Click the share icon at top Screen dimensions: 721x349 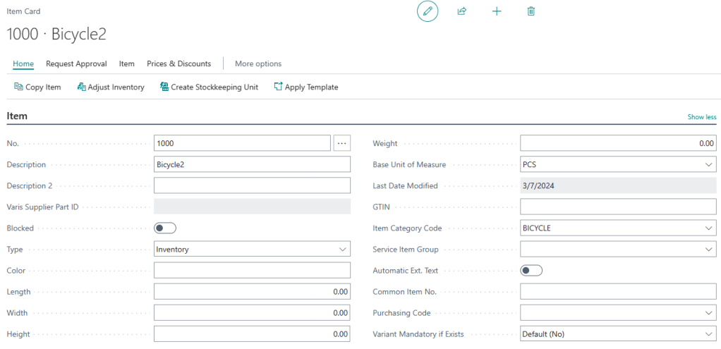click(462, 11)
